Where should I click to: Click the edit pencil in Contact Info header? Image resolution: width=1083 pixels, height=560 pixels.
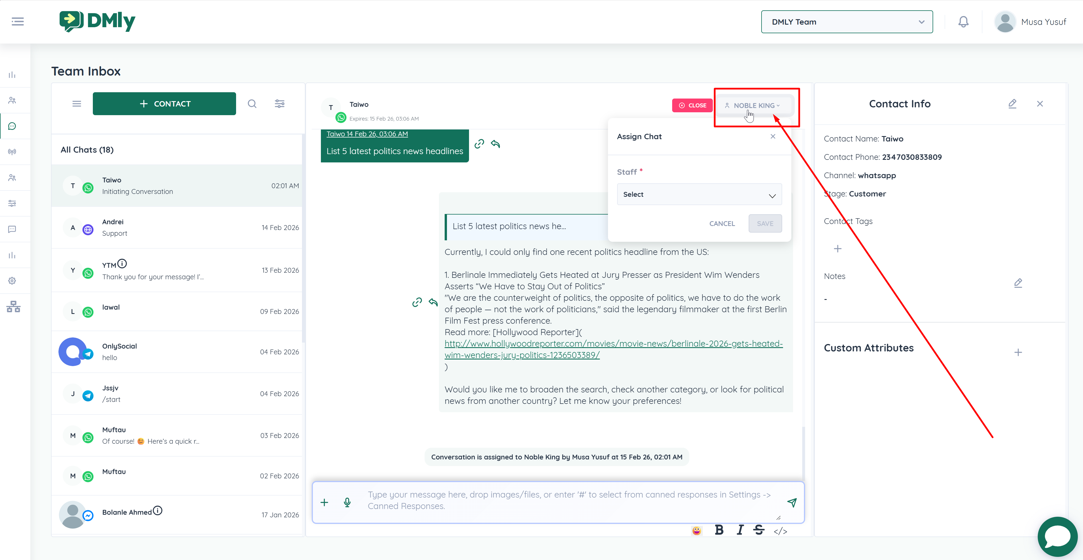pyautogui.click(x=1012, y=104)
